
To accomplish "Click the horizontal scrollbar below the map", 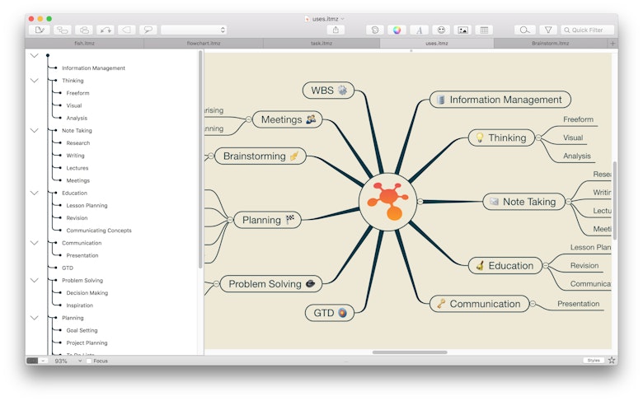I will (410, 352).
